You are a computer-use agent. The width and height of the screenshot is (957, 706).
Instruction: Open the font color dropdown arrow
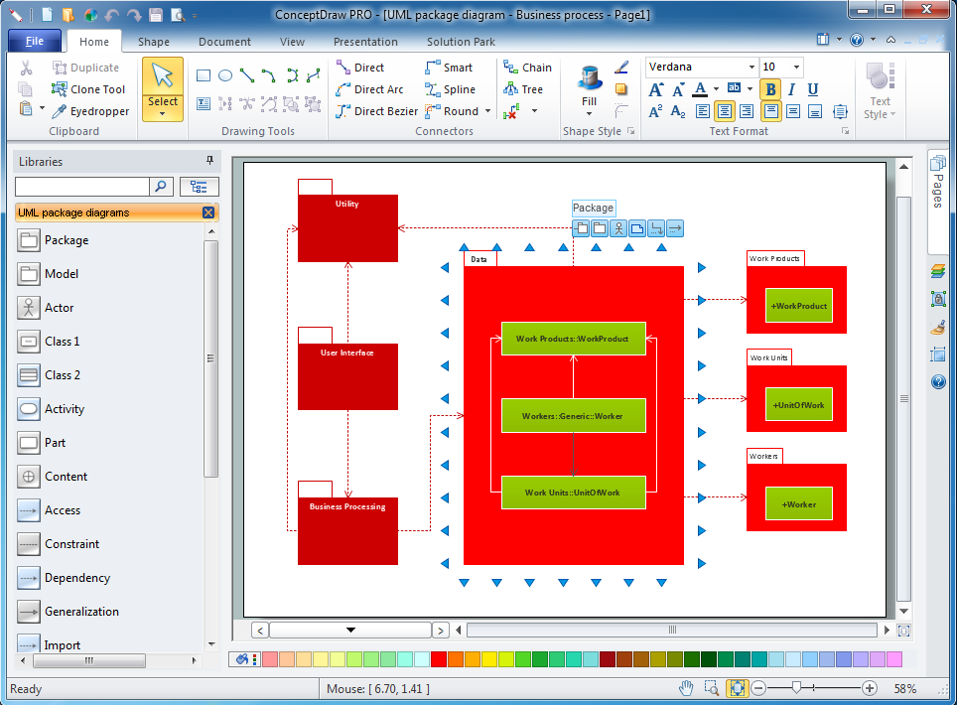(716, 89)
